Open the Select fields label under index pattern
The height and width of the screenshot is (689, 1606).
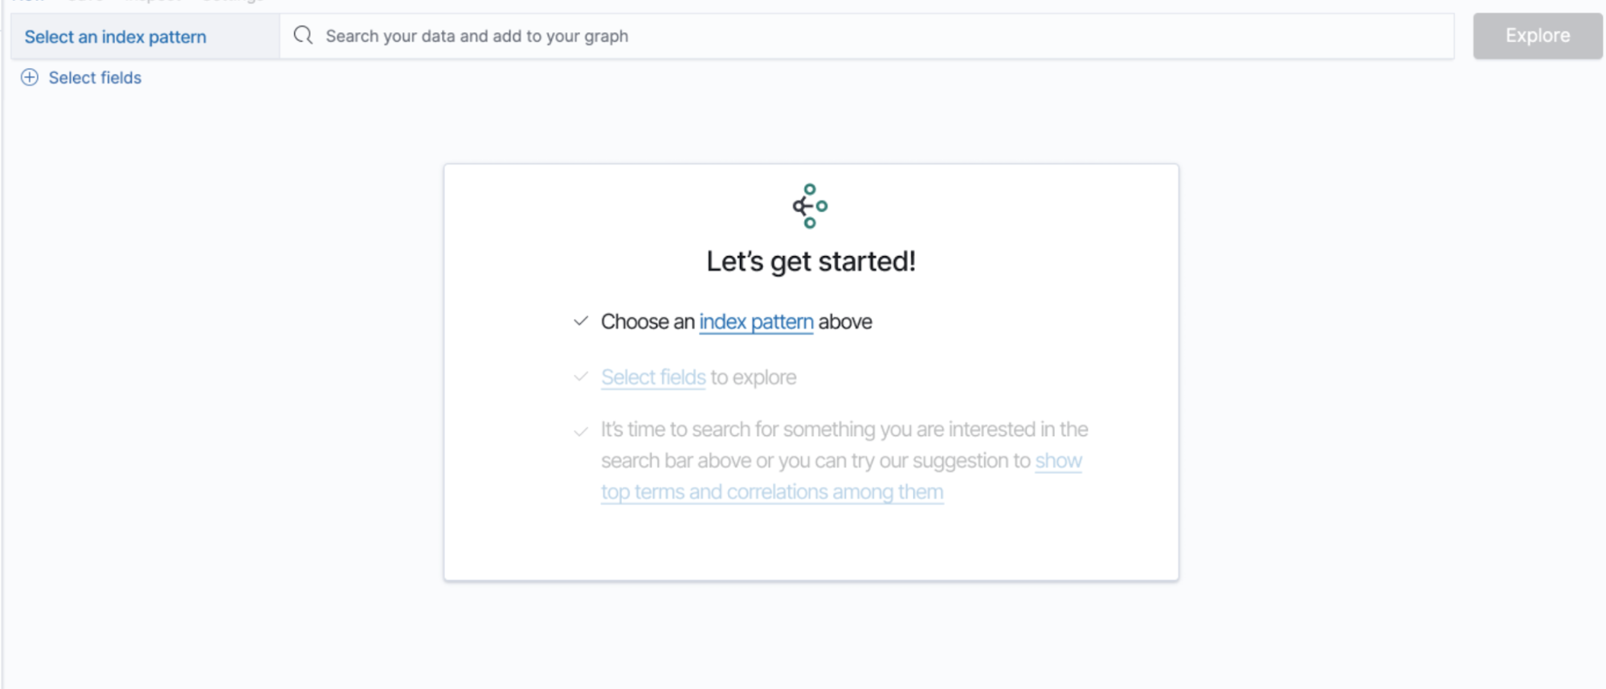95,78
